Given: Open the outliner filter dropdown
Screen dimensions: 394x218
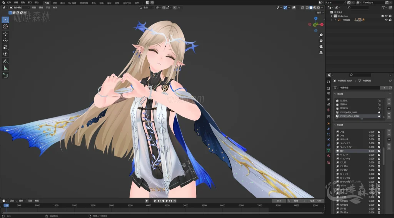Looking at the screenshot, I should point(384,8).
